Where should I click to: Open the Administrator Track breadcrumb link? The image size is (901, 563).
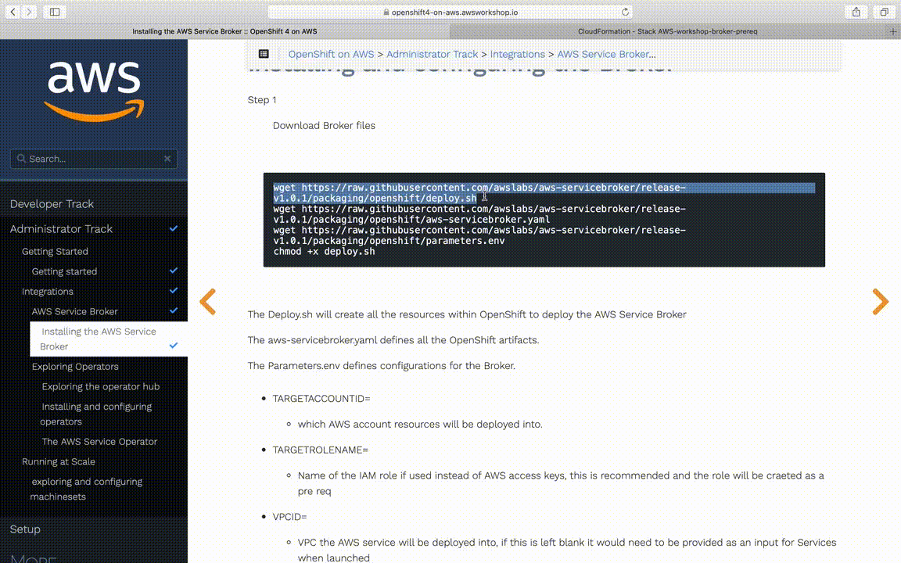[432, 54]
